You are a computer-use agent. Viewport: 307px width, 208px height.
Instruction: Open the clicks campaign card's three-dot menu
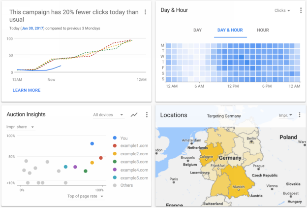pos(145,12)
